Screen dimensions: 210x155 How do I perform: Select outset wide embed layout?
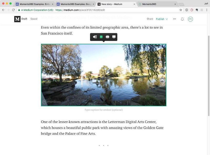(x=107, y=37)
